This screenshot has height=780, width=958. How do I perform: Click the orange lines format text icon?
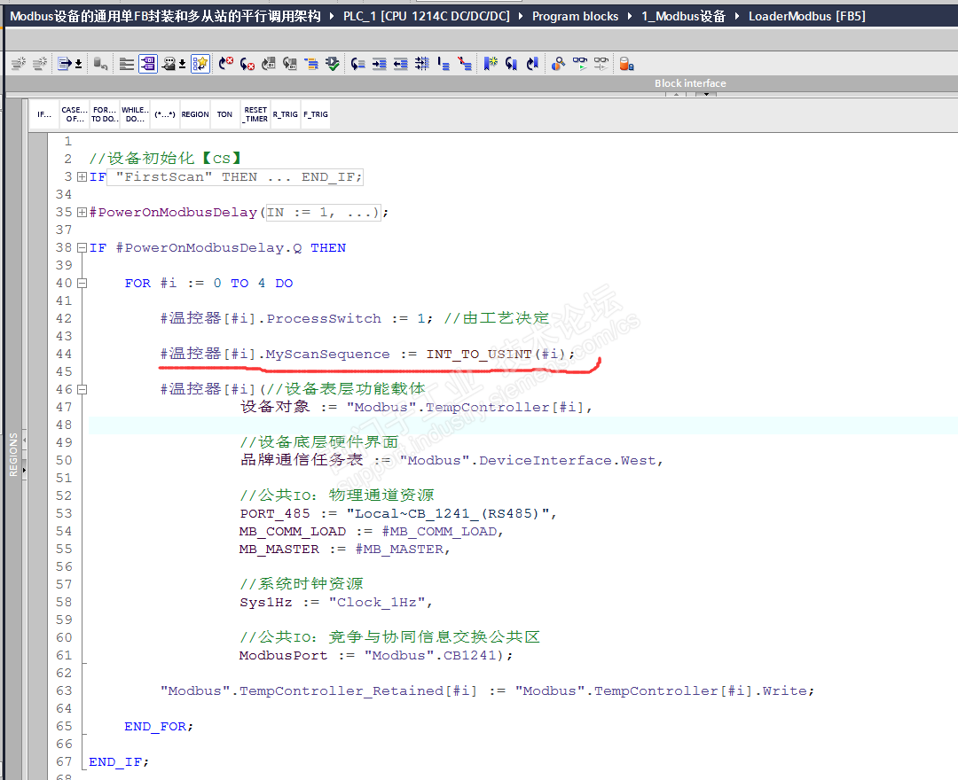coord(311,64)
